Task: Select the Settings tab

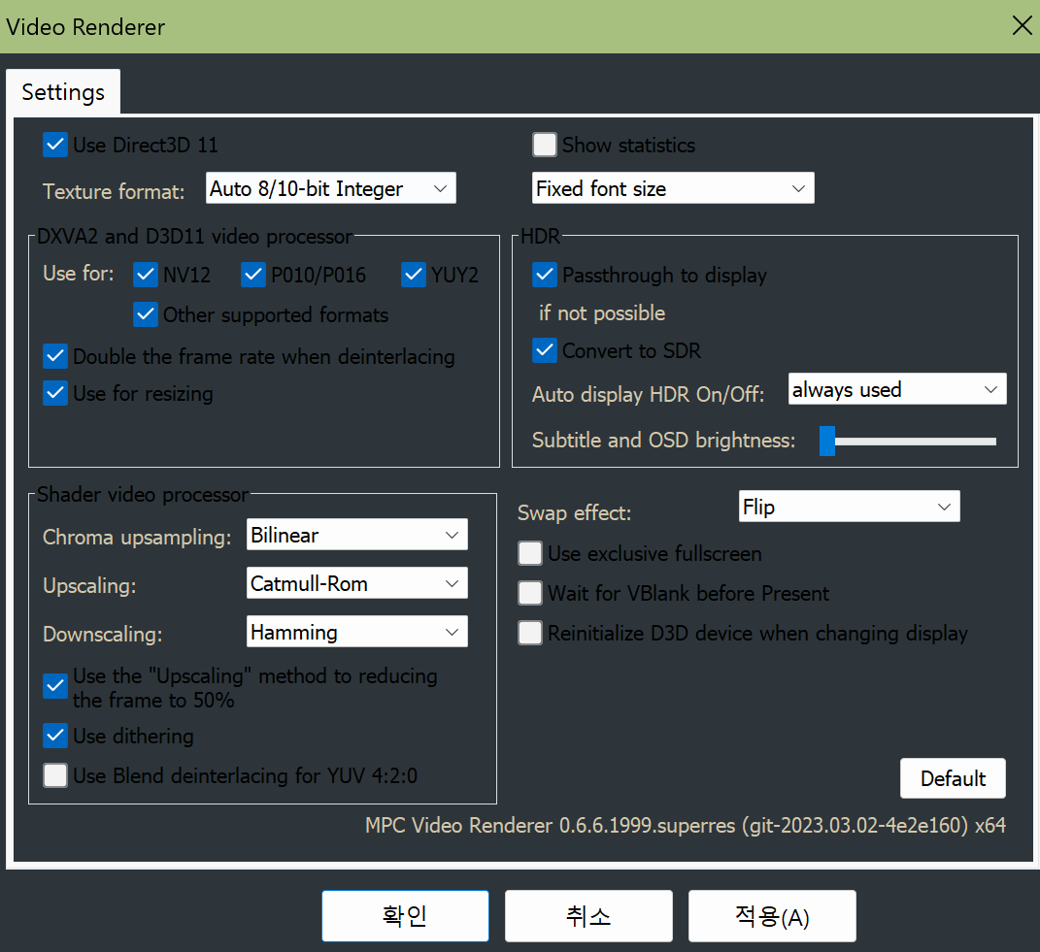Action: 63,92
